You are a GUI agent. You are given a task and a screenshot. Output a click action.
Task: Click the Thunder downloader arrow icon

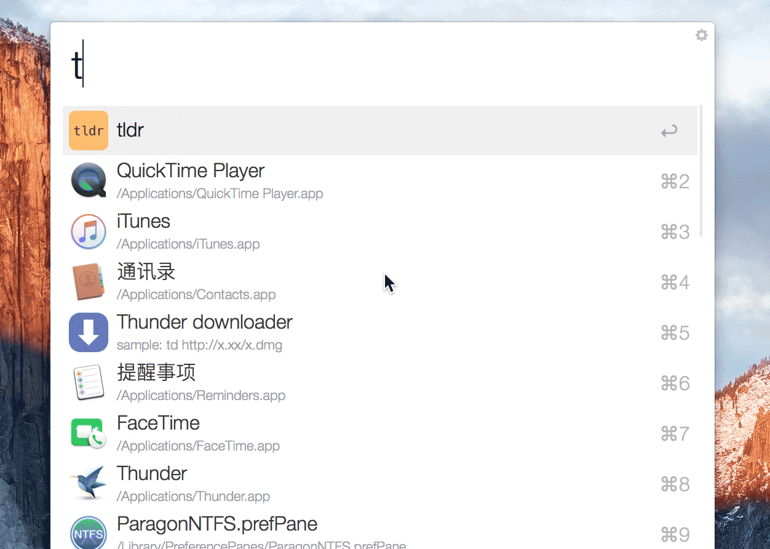tap(89, 332)
